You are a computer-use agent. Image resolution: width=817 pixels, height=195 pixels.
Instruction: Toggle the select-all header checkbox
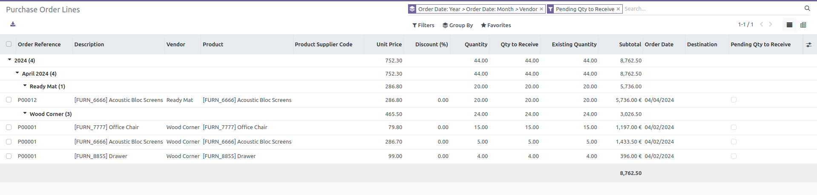(x=9, y=44)
